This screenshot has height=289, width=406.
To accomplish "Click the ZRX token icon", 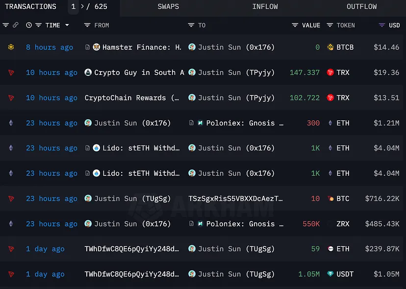I will (330, 224).
